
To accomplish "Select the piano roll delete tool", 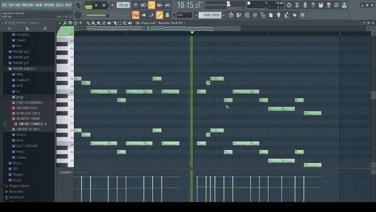I will pyautogui.click(x=104, y=23).
